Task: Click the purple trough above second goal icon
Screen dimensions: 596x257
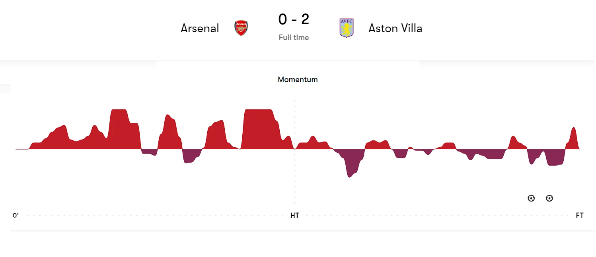Action: click(x=553, y=159)
